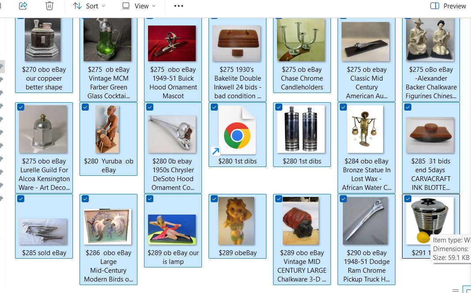The width and height of the screenshot is (471, 293).
Task: Uncheck the $284 Bronze Statue checkbox
Action: 343,107
